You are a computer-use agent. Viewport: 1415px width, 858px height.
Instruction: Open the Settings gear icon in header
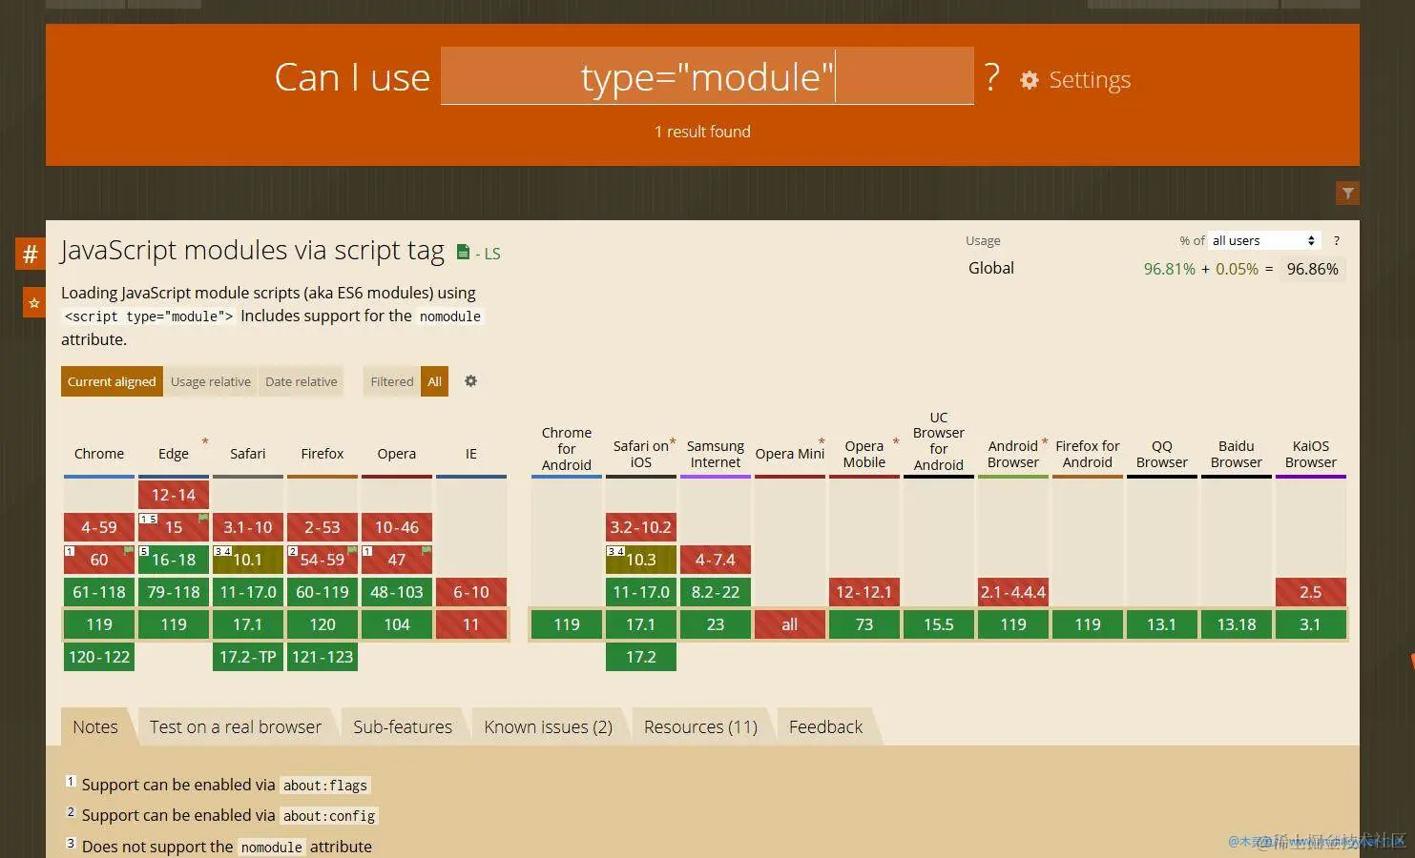tap(1029, 80)
